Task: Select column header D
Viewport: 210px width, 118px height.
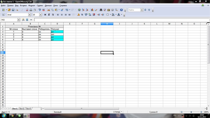Action: [x=57, y=24]
